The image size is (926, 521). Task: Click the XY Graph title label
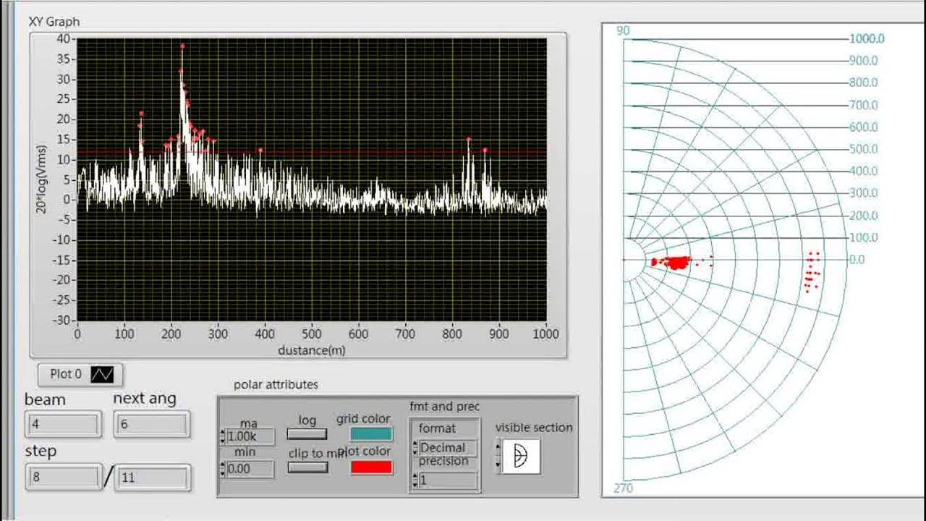54,22
